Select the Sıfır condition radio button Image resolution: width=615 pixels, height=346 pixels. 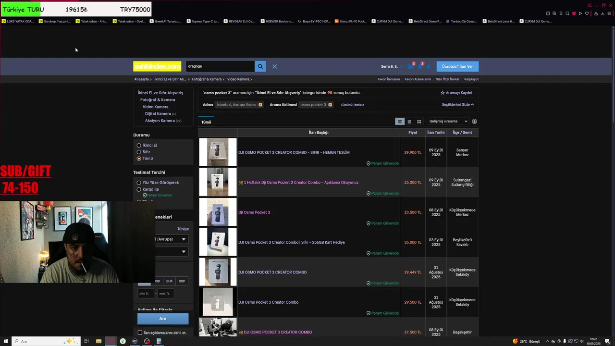pyautogui.click(x=139, y=152)
